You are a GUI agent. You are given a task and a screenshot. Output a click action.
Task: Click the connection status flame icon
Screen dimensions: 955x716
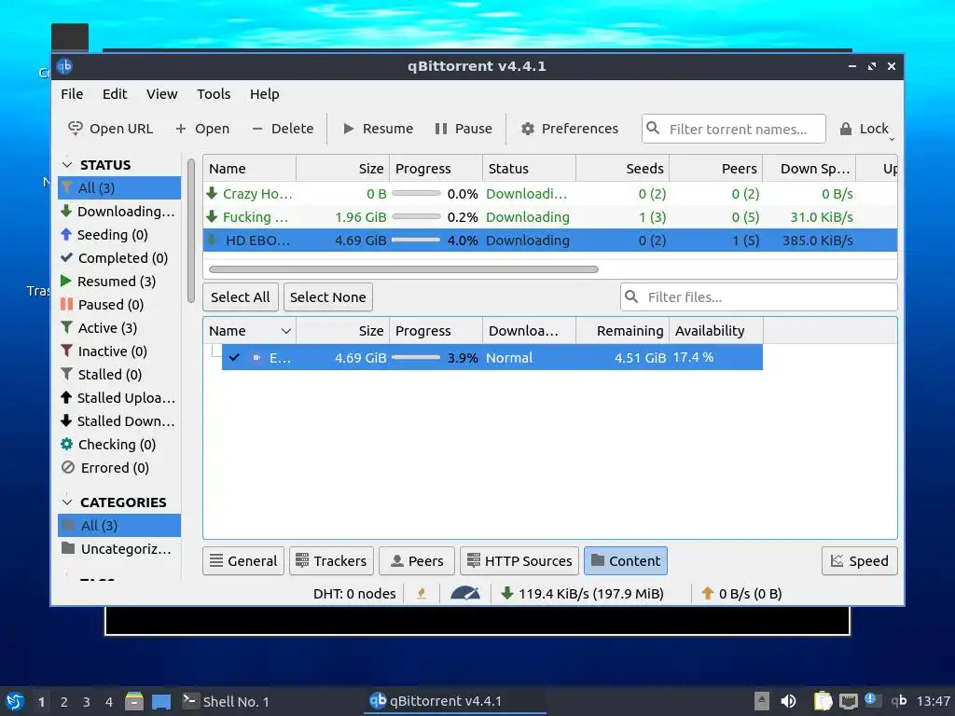tap(422, 594)
